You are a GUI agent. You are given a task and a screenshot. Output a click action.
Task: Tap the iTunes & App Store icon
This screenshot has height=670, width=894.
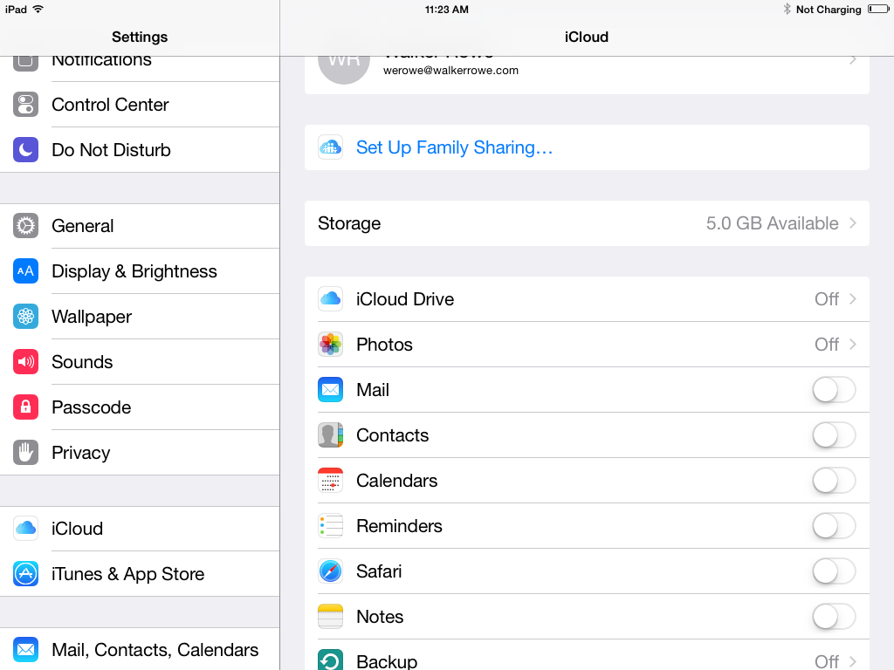(25, 574)
